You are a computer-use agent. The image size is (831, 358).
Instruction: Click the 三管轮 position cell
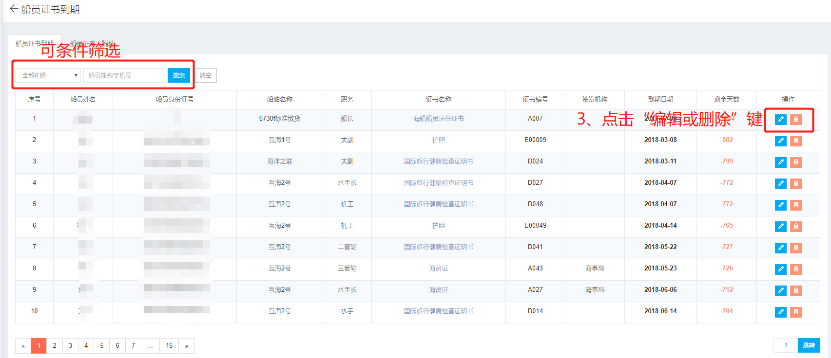pos(347,268)
